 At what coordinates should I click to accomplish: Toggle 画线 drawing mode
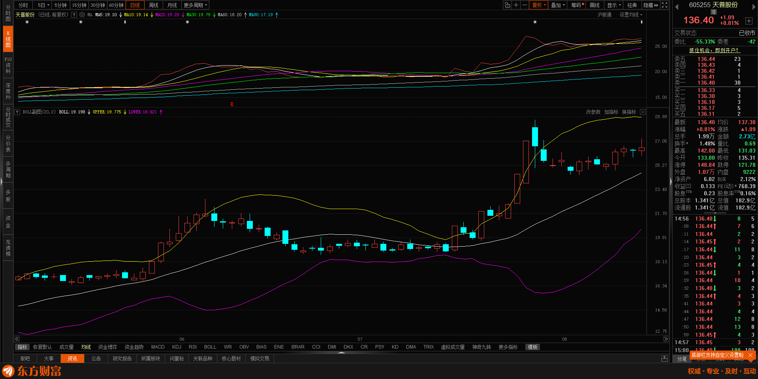[594, 5]
